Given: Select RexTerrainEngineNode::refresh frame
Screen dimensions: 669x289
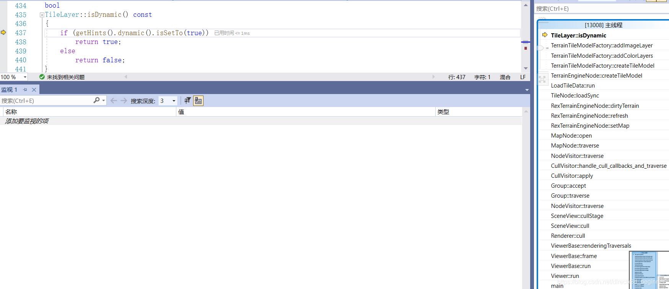Looking at the screenshot, I should (x=589, y=116).
